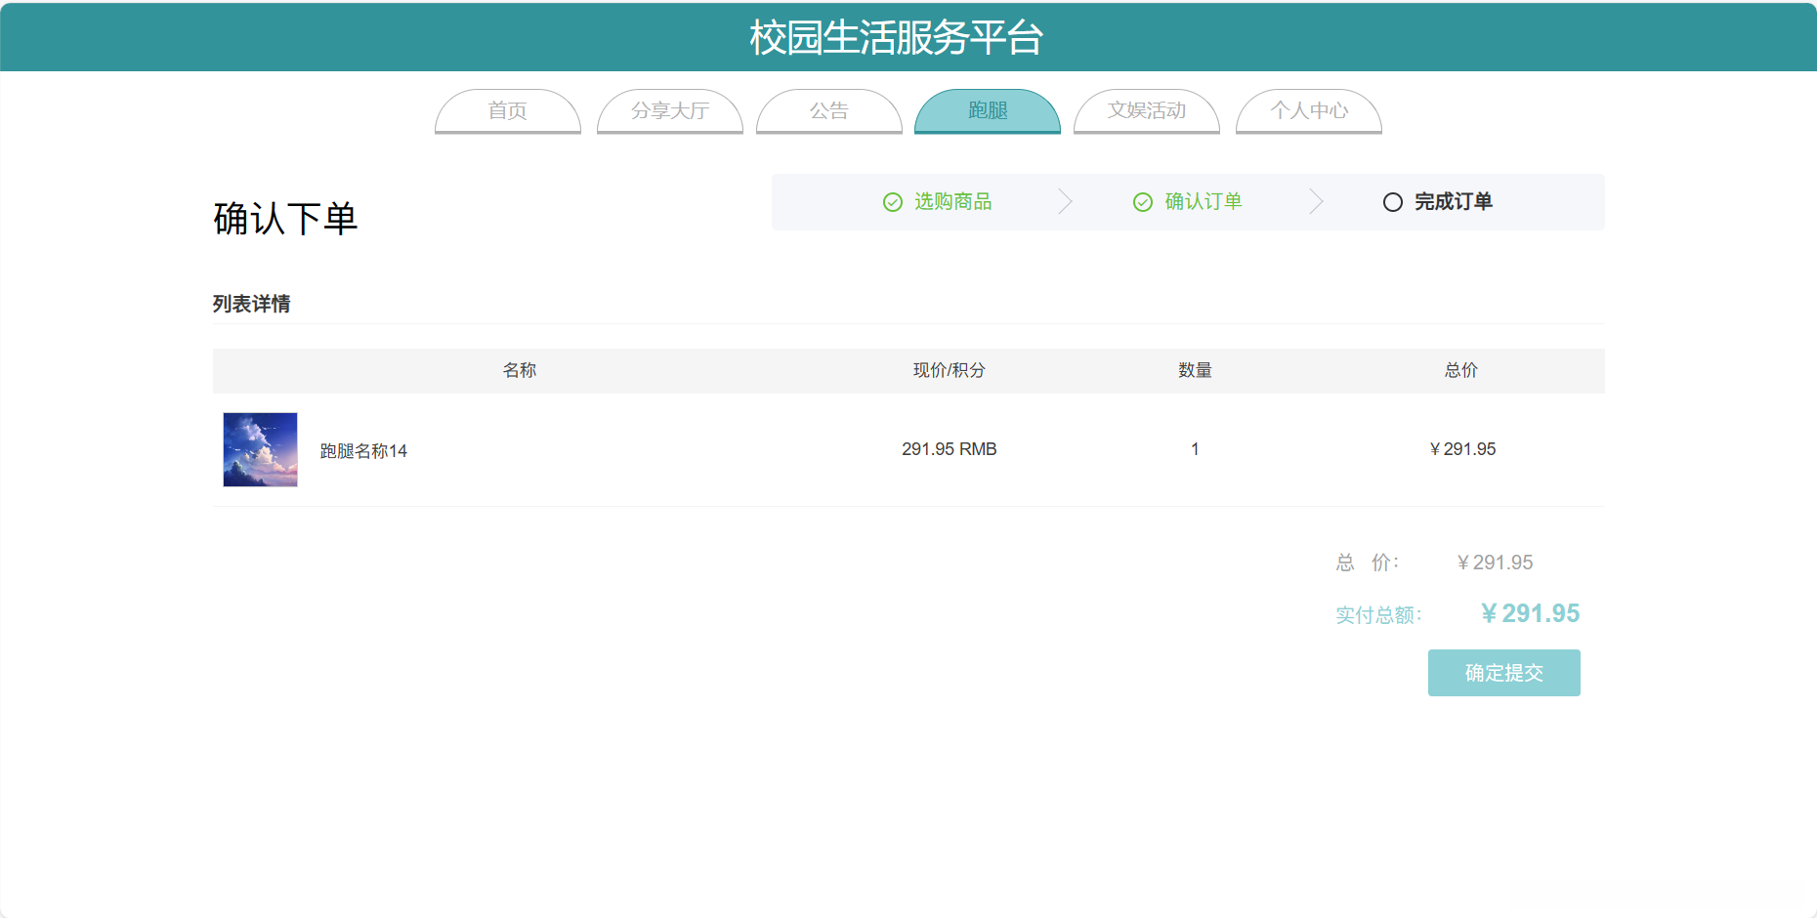Click the green check icon beside 选购商品

[893, 202]
